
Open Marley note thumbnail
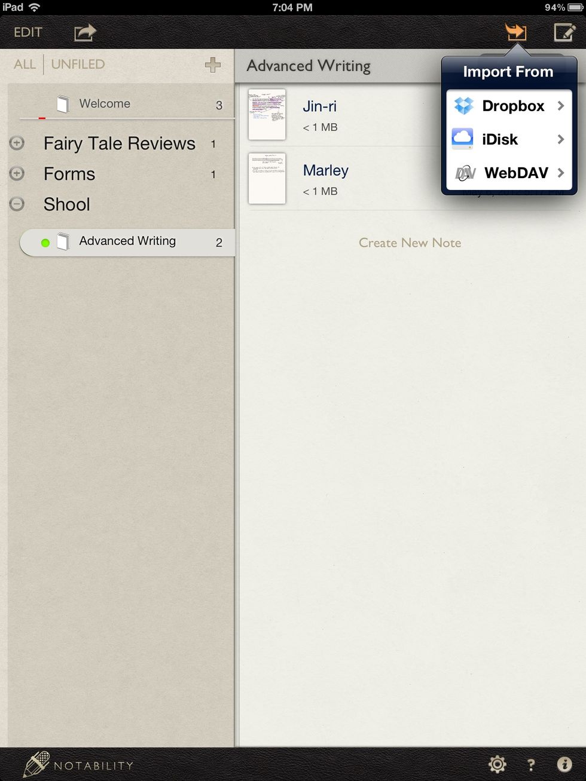click(267, 178)
